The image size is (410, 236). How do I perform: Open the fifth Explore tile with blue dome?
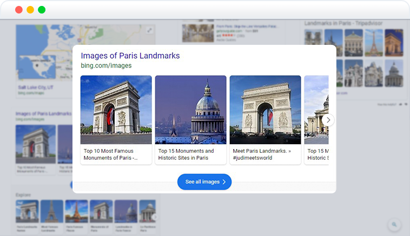(126, 211)
